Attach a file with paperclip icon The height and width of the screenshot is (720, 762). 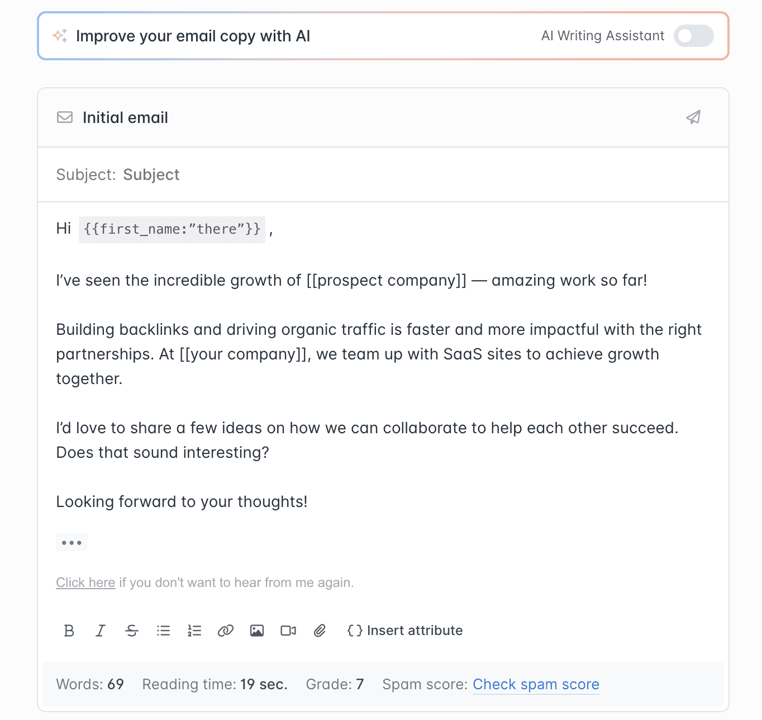tap(320, 631)
